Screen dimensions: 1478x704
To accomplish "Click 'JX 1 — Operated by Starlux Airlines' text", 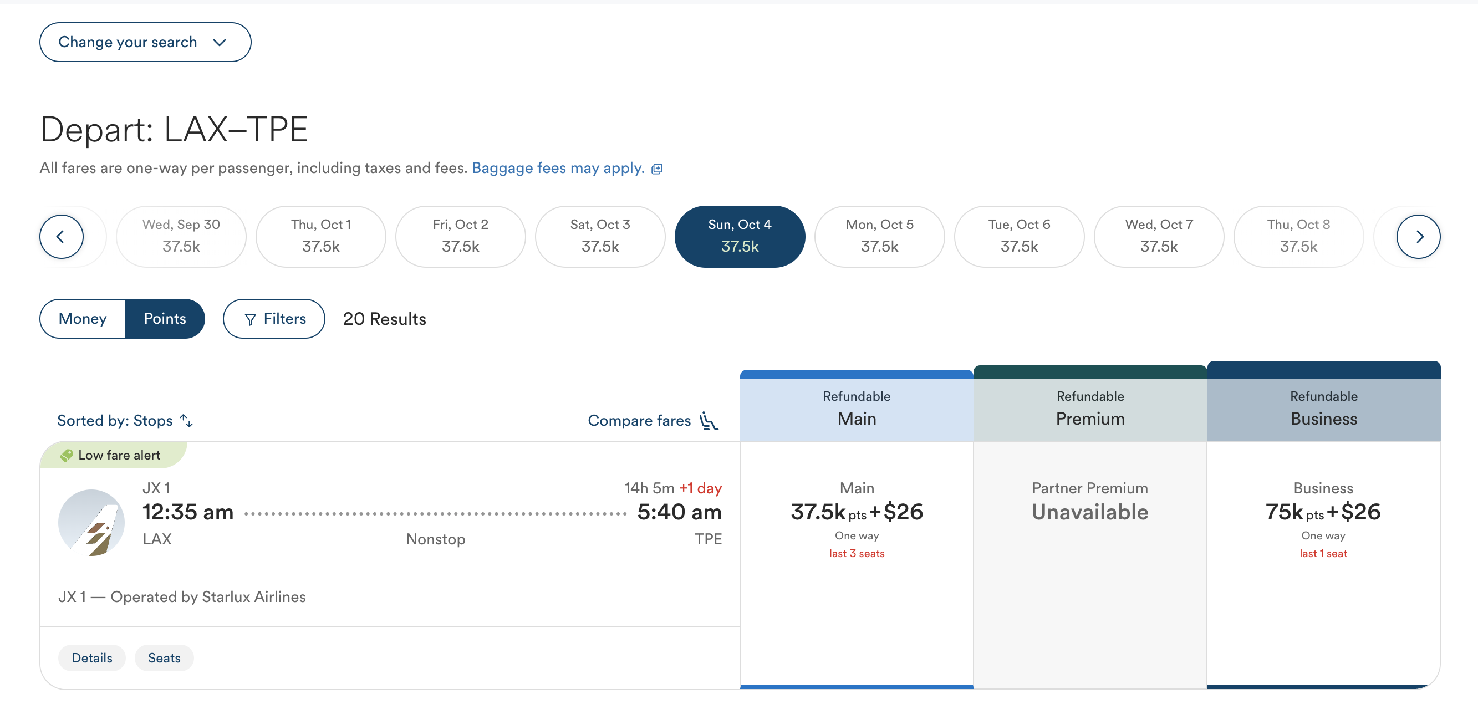I will (x=182, y=596).
